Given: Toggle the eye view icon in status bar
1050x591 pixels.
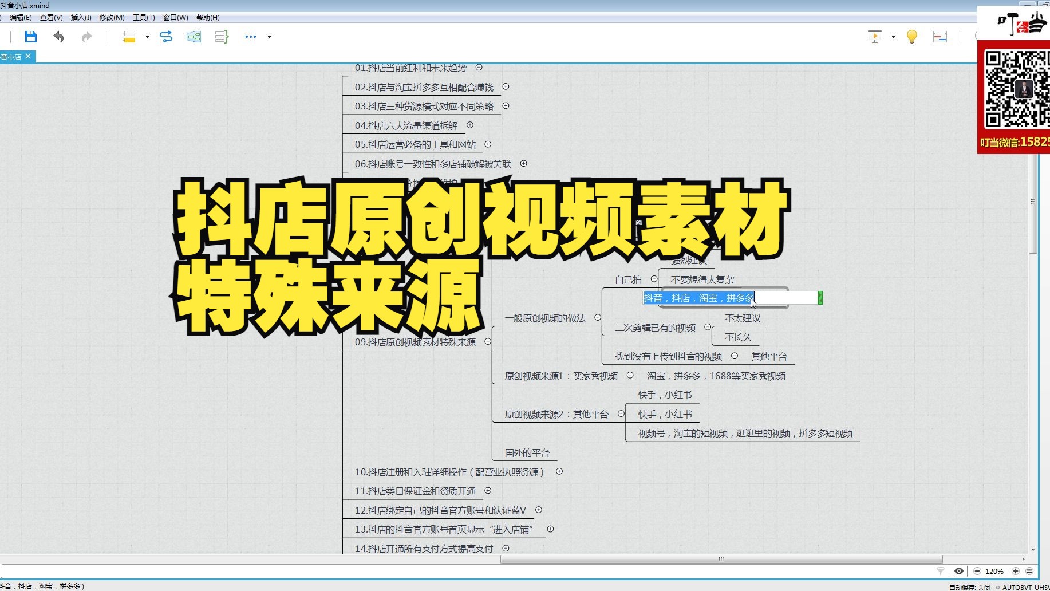Looking at the screenshot, I should 959,571.
